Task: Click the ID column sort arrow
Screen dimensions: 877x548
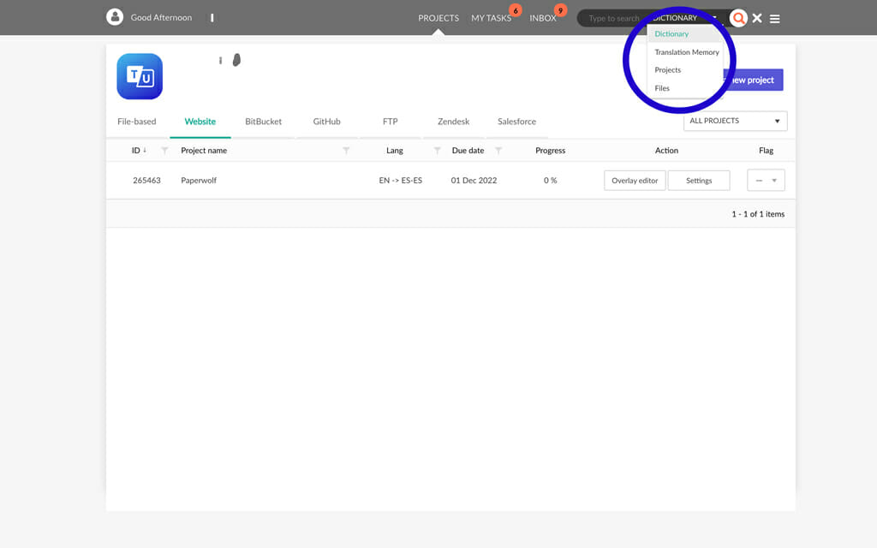Action: click(145, 150)
